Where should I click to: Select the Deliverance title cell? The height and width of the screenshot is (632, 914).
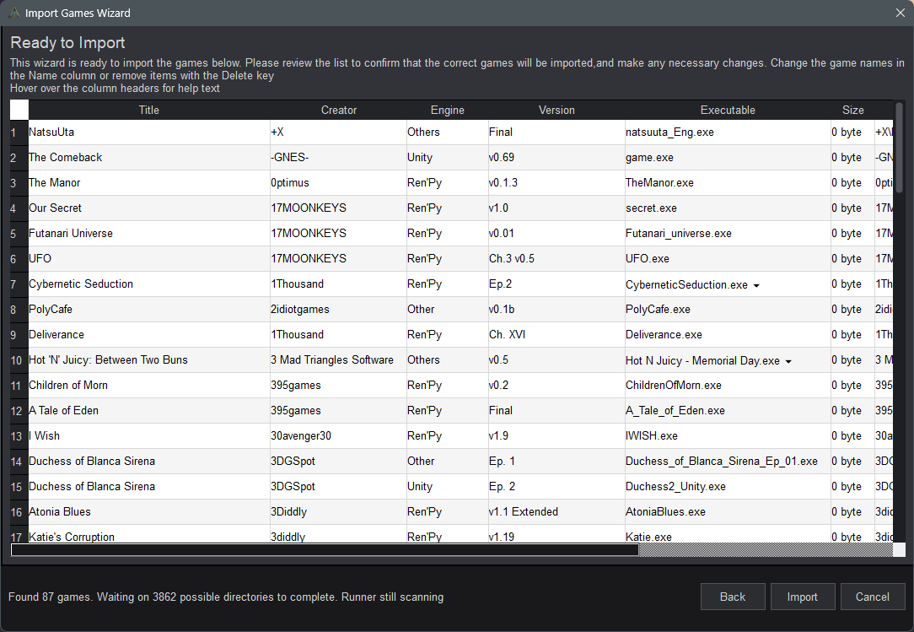[x=149, y=334]
